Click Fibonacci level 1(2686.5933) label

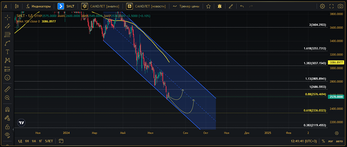[x=318, y=87]
